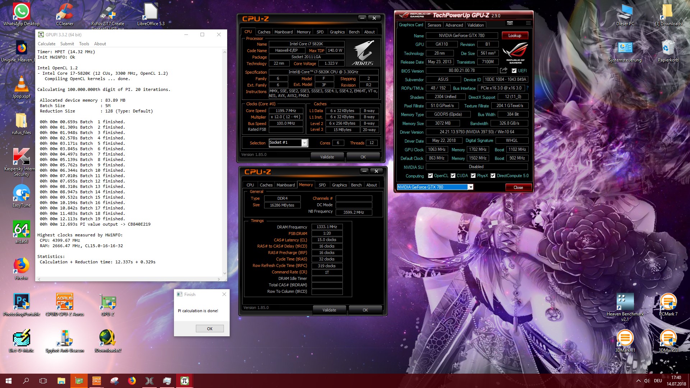Image resolution: width=690 pixels, height=388 pixels.
Task: Open File Explorer in taskbar
Action: click(x=61, y=381)
